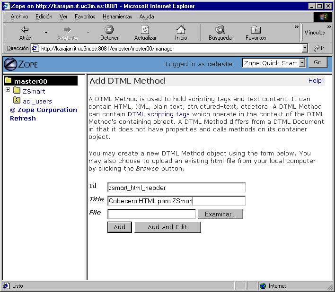Expand the ZSmart tree node
This screenshot has width=335, height=292.
click(x=8, y=90)
